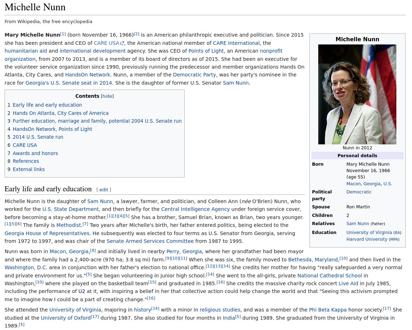Open the 'Bethesda, Maryland' link
Viewport: 412px width, 330px height.
point(313,260)
